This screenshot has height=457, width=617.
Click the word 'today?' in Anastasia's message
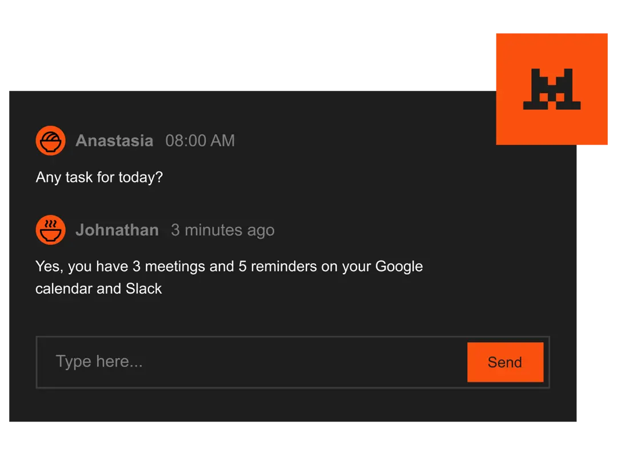pos(141,177)
